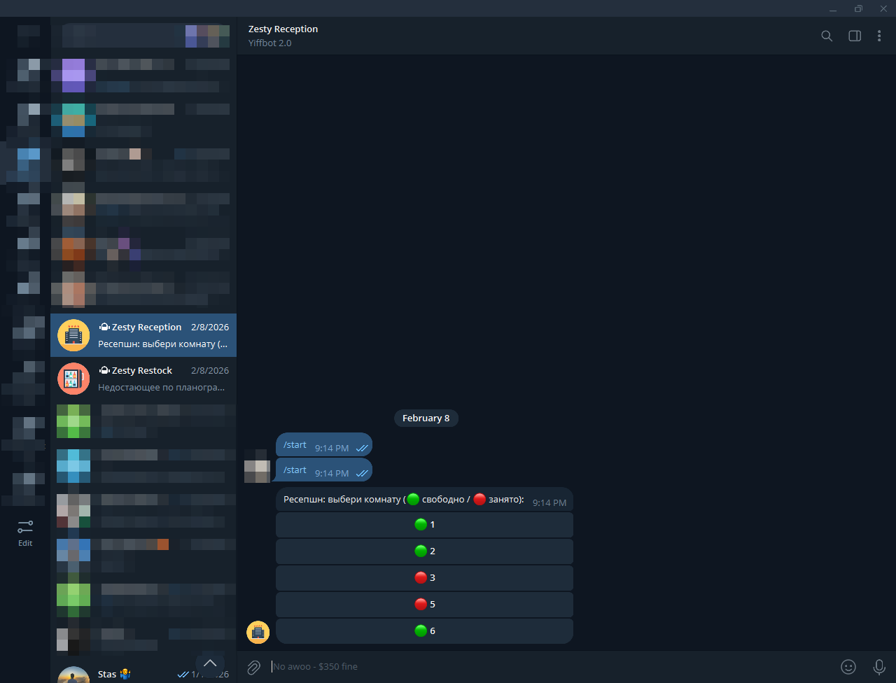The width and height of the screenshot is (896, 683).
Task: Toggle the right sidebar panel icon
Action: click(x=855, y=36)
